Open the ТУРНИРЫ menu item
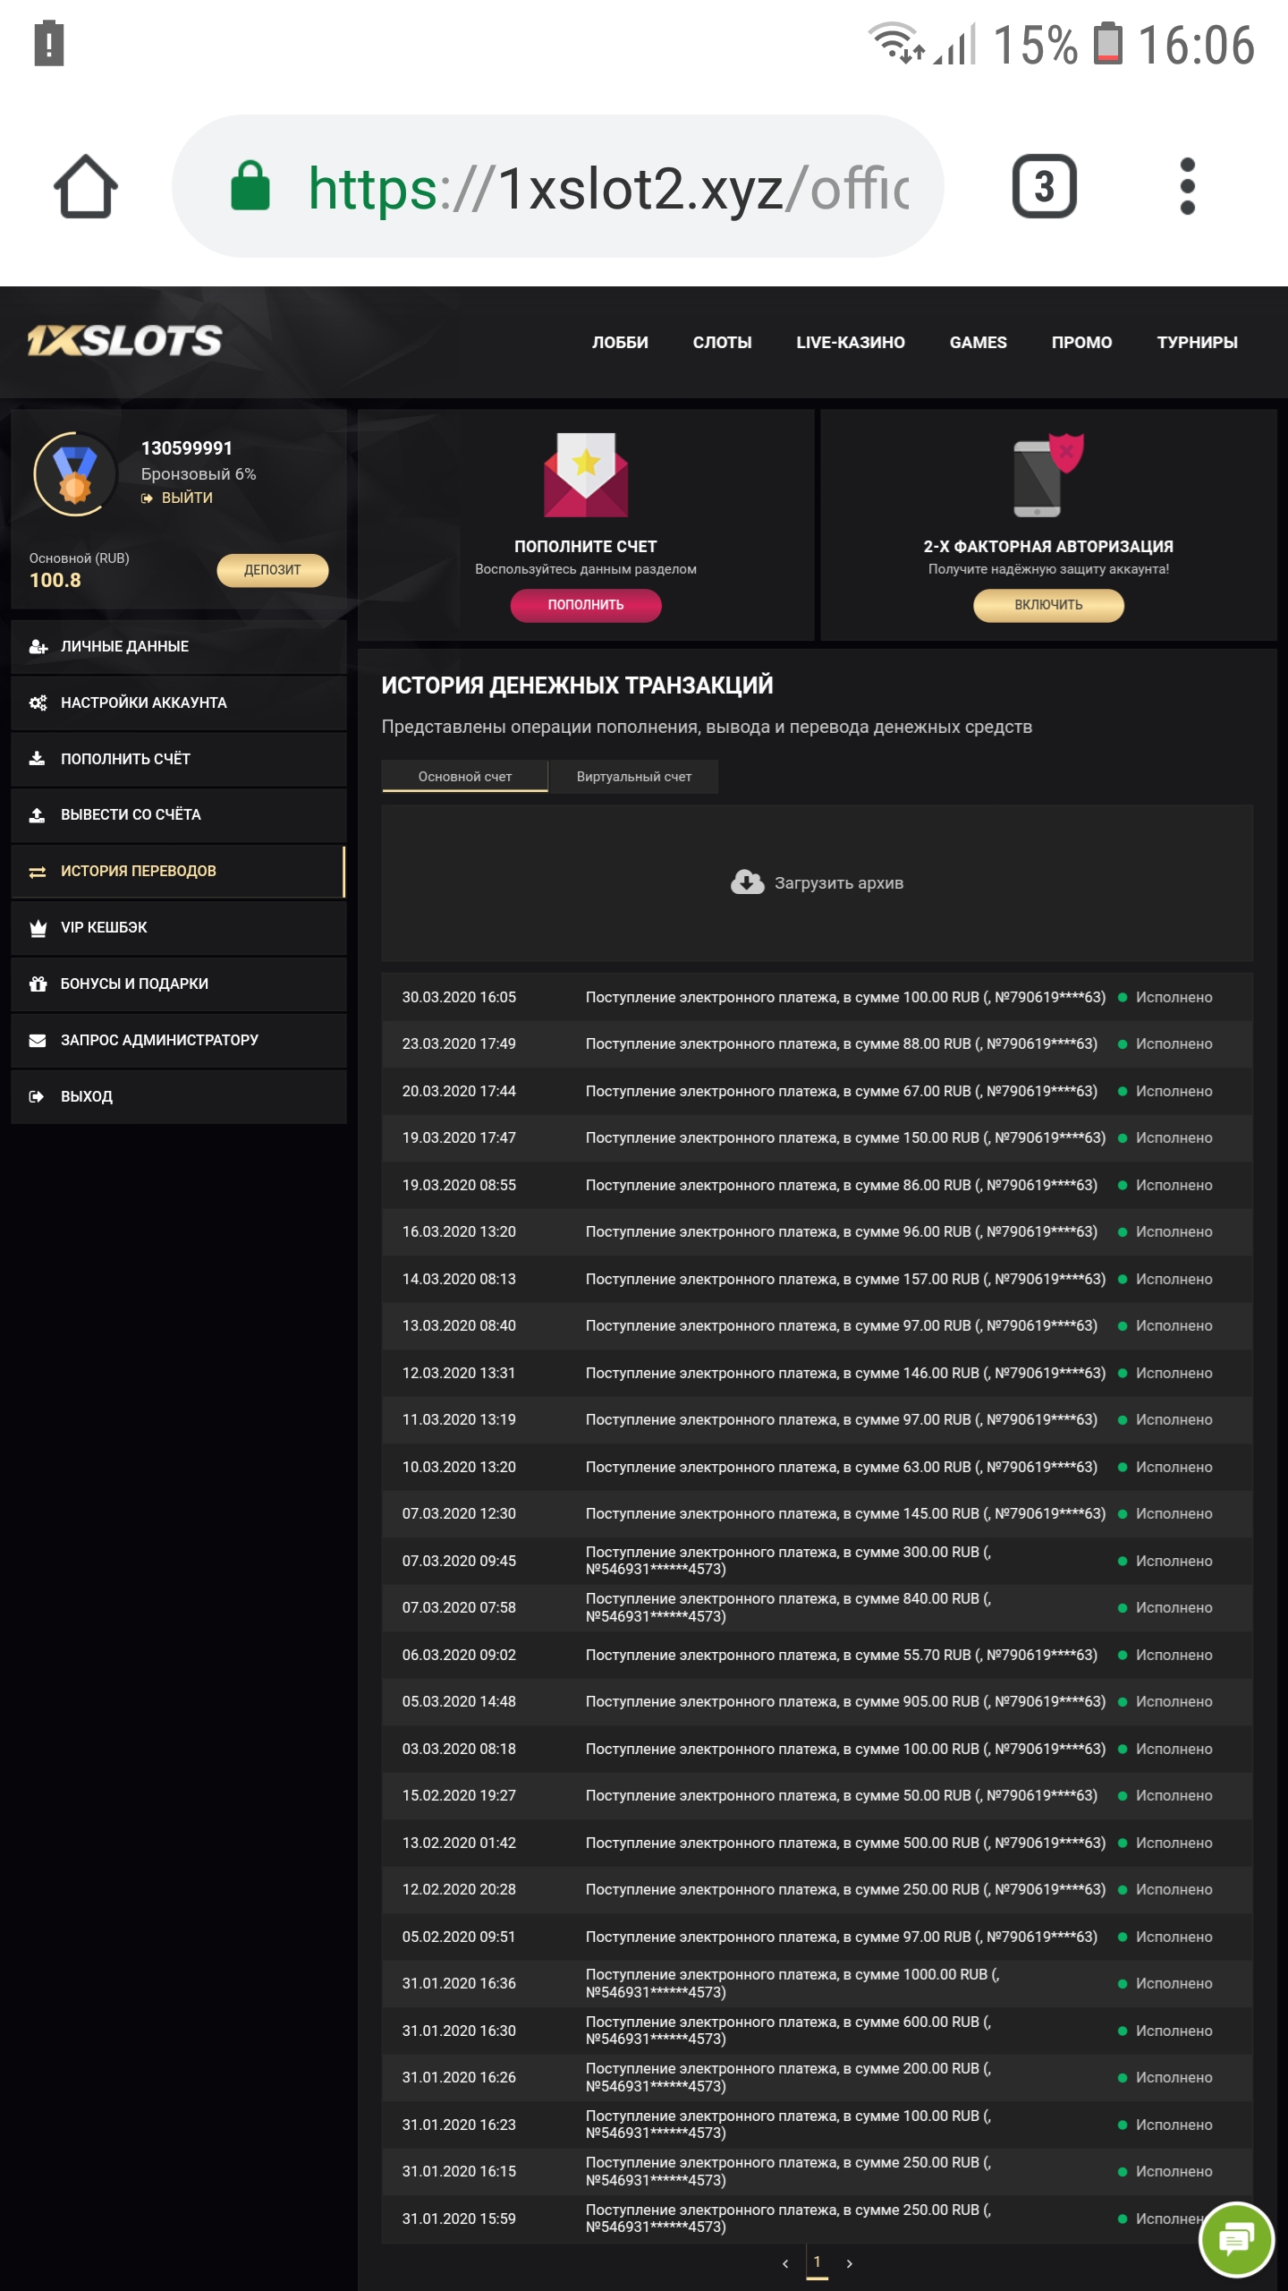 pyautogui.click(x=1197, y=343)
